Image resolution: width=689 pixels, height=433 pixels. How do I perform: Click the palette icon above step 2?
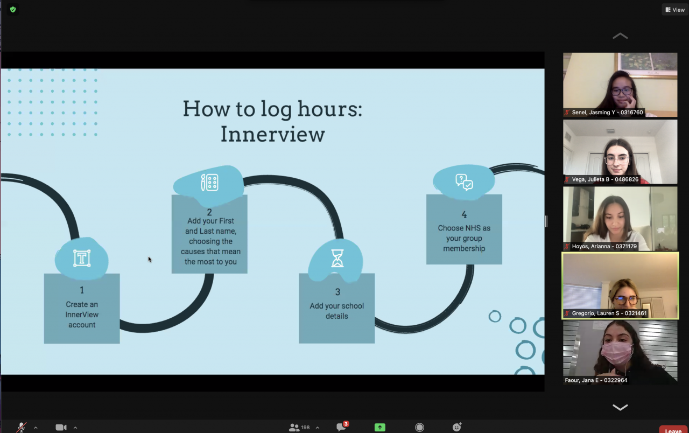209,183
